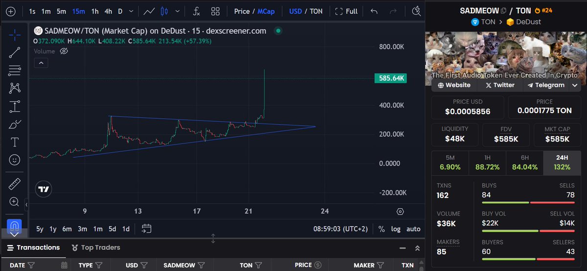Switch chart to MCap mode
This screenshot has width=587, height=271.
266,11
